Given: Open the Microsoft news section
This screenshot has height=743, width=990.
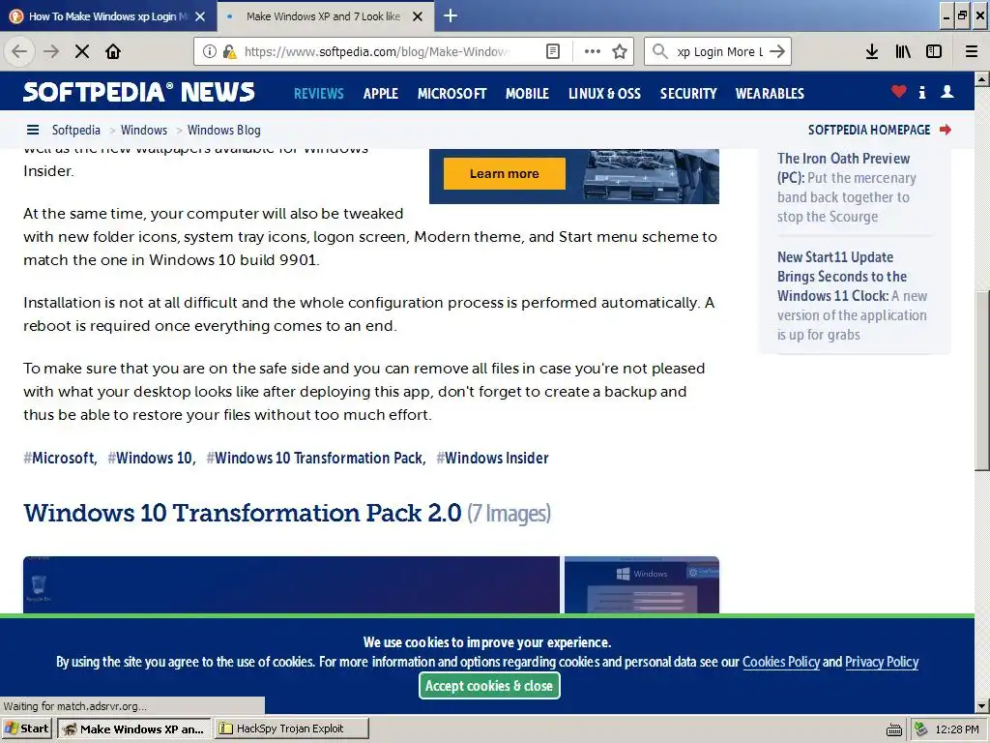Looking at the screenshot, I should pyautogui.click(x=452, y=94).
